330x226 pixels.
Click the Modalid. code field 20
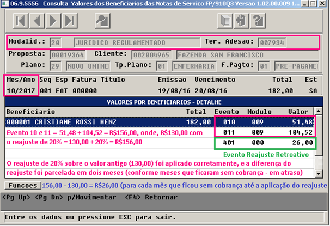click(56, 42)
